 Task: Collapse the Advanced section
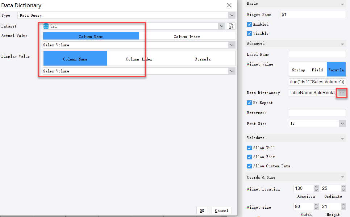(342, 44)
